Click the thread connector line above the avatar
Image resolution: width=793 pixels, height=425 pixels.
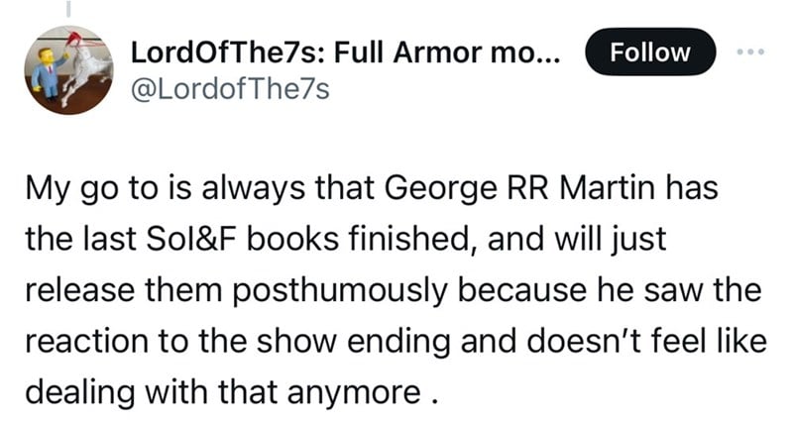pyautogui.click(x=68, y=8)
